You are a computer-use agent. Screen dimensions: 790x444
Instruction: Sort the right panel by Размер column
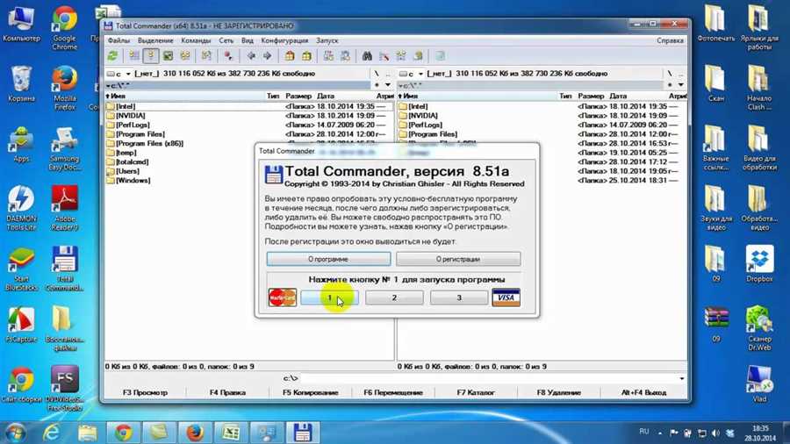click(592, 96)
